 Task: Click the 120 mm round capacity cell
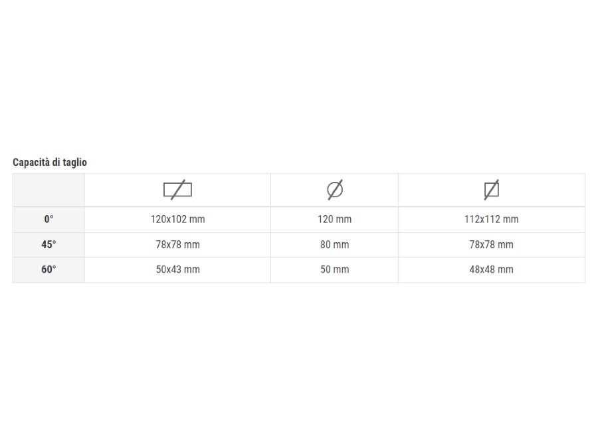coord(335,220)
